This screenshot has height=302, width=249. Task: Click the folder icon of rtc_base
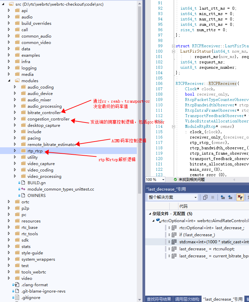17,227
